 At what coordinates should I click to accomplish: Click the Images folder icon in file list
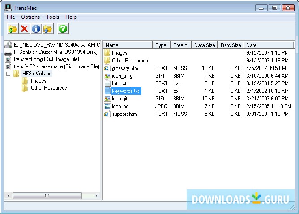(x=107, y=53)
